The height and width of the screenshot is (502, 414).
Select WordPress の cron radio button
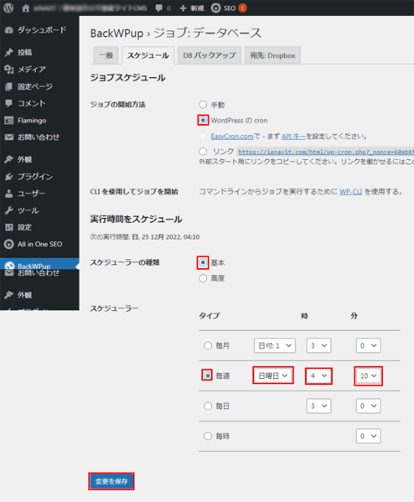tap(203, 121)
